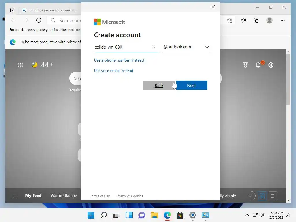This screenshot has width=296, height=222.
Task: Switch feed to list layout view
Action: pyautogui.click(x=273, y=196)
